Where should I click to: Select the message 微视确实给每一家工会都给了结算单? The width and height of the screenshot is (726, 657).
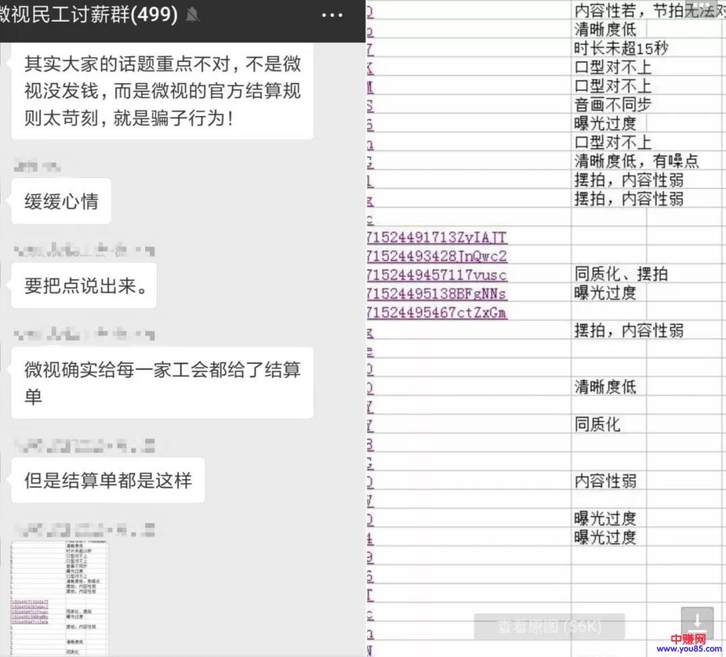coord(162,382)
